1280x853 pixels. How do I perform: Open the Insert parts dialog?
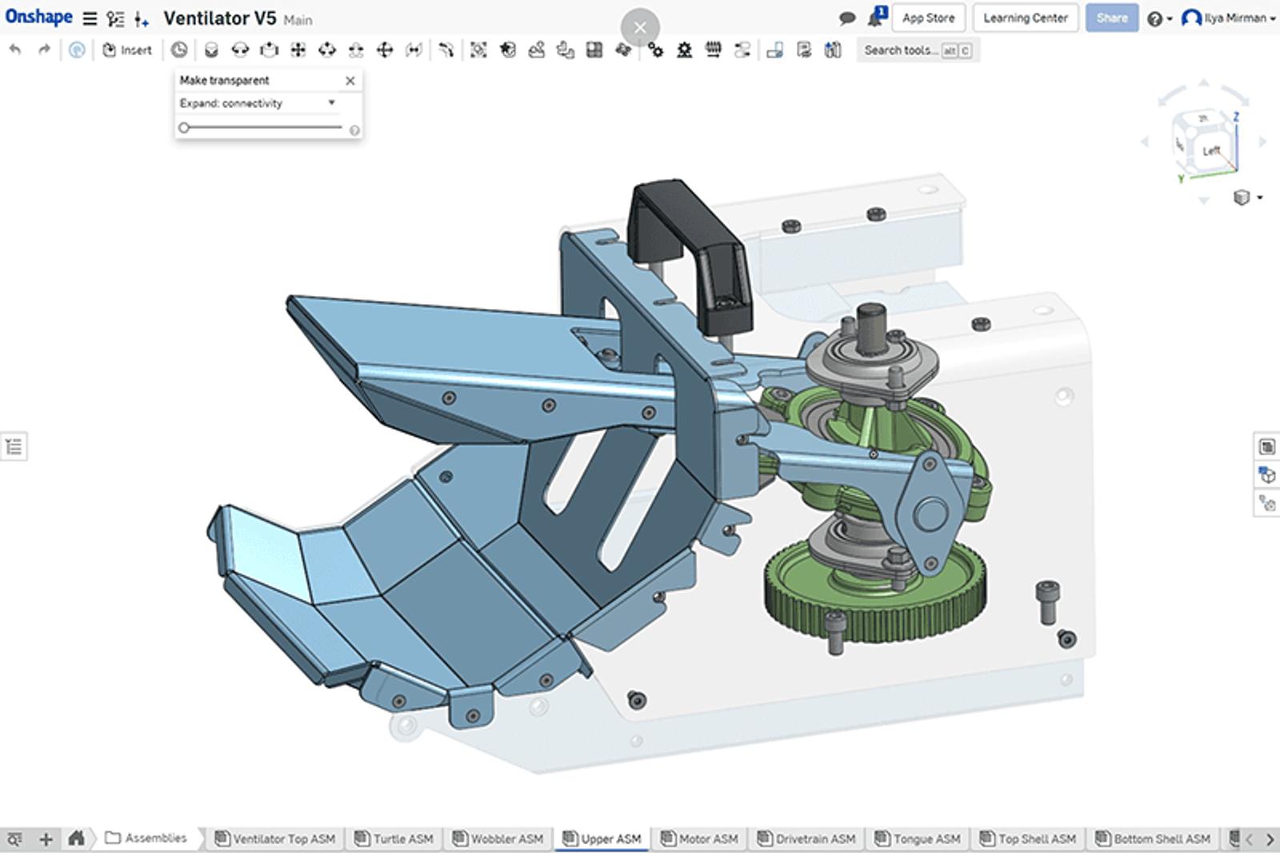tap(128, 50)
